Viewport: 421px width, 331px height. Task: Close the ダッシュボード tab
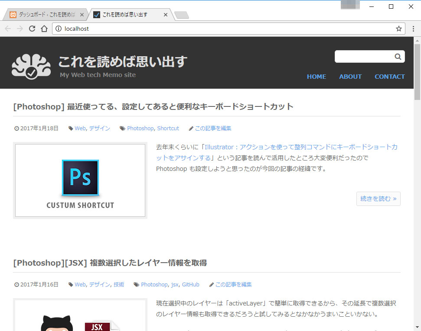pos(82,15)
